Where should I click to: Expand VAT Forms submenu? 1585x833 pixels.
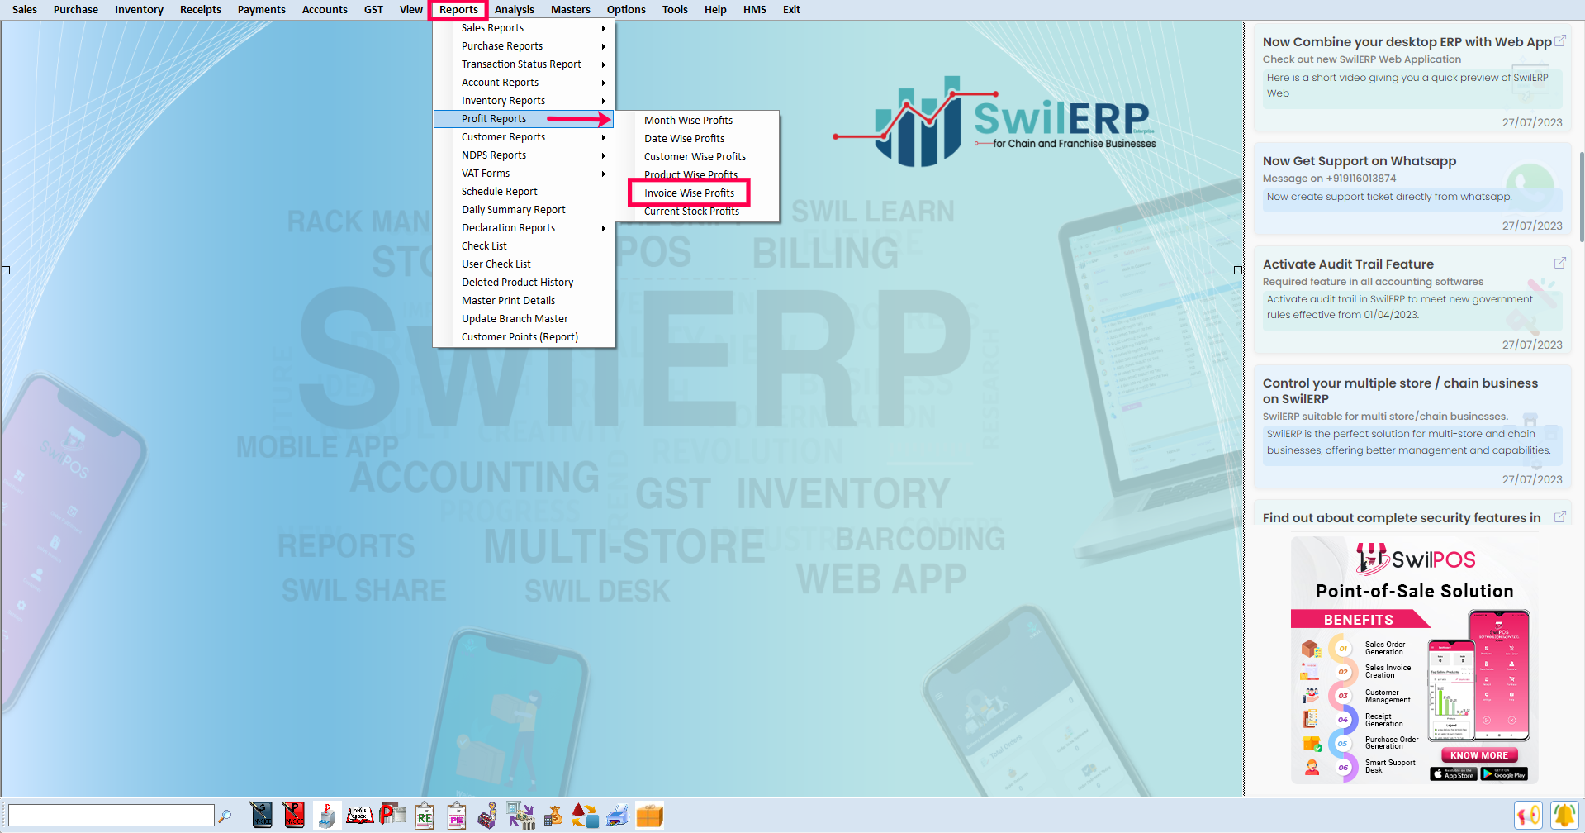coord(524,174)
